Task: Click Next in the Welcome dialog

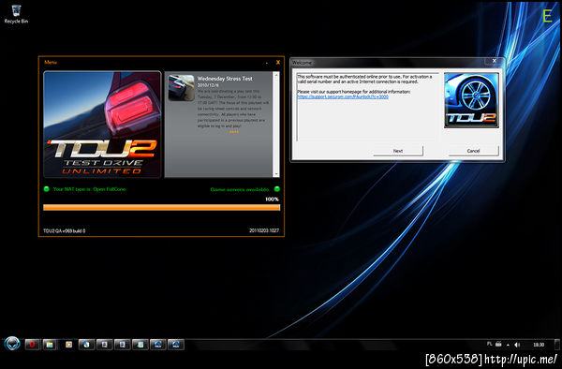Action: (x=398, y=151)
